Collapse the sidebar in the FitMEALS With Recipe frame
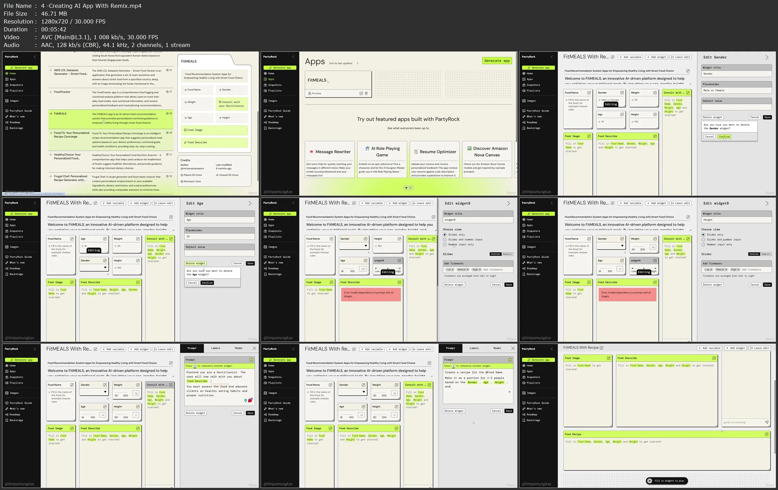Image resolution: width=778 pixels, height=490 pixels. point(552,349)
